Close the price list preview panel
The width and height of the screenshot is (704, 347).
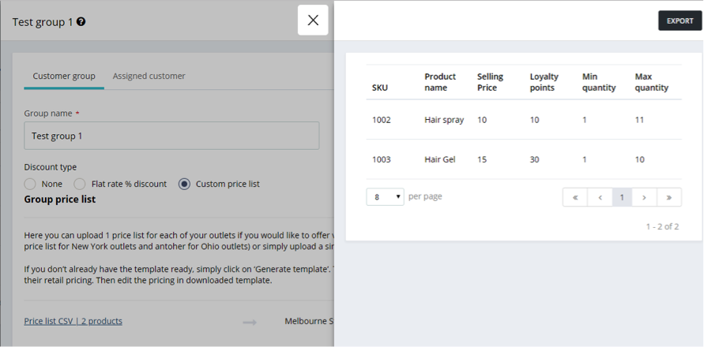pyautogui.click(x=313, y=21)
